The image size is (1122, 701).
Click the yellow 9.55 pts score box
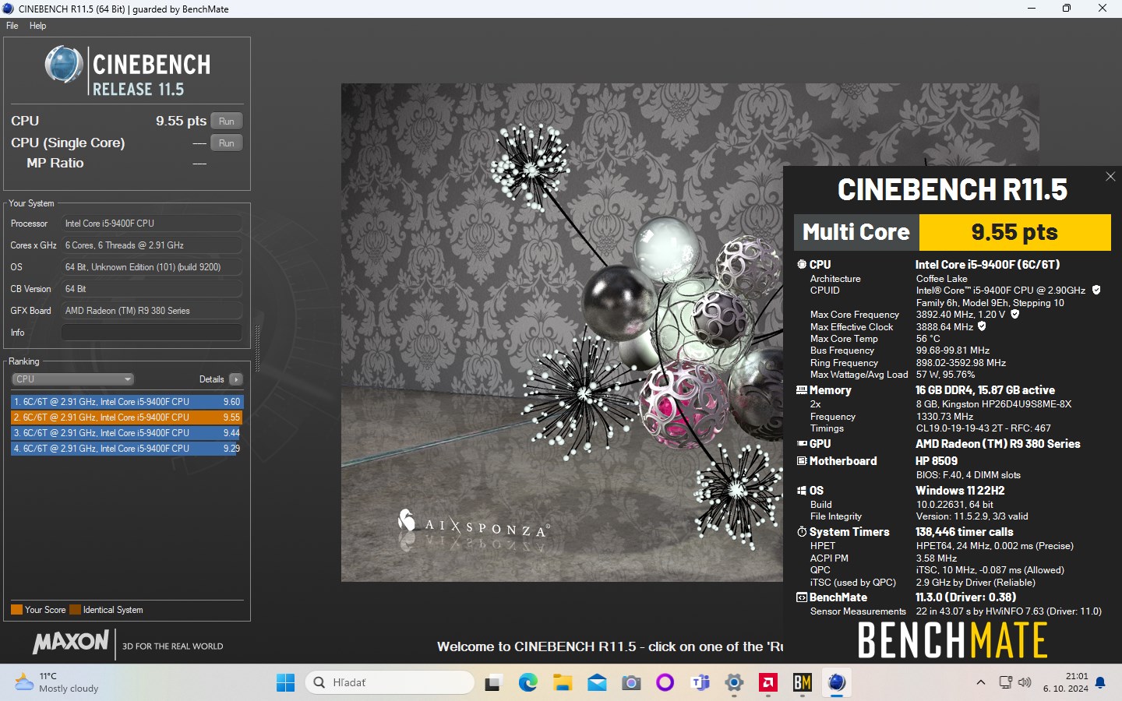[x=1014, y=232]
